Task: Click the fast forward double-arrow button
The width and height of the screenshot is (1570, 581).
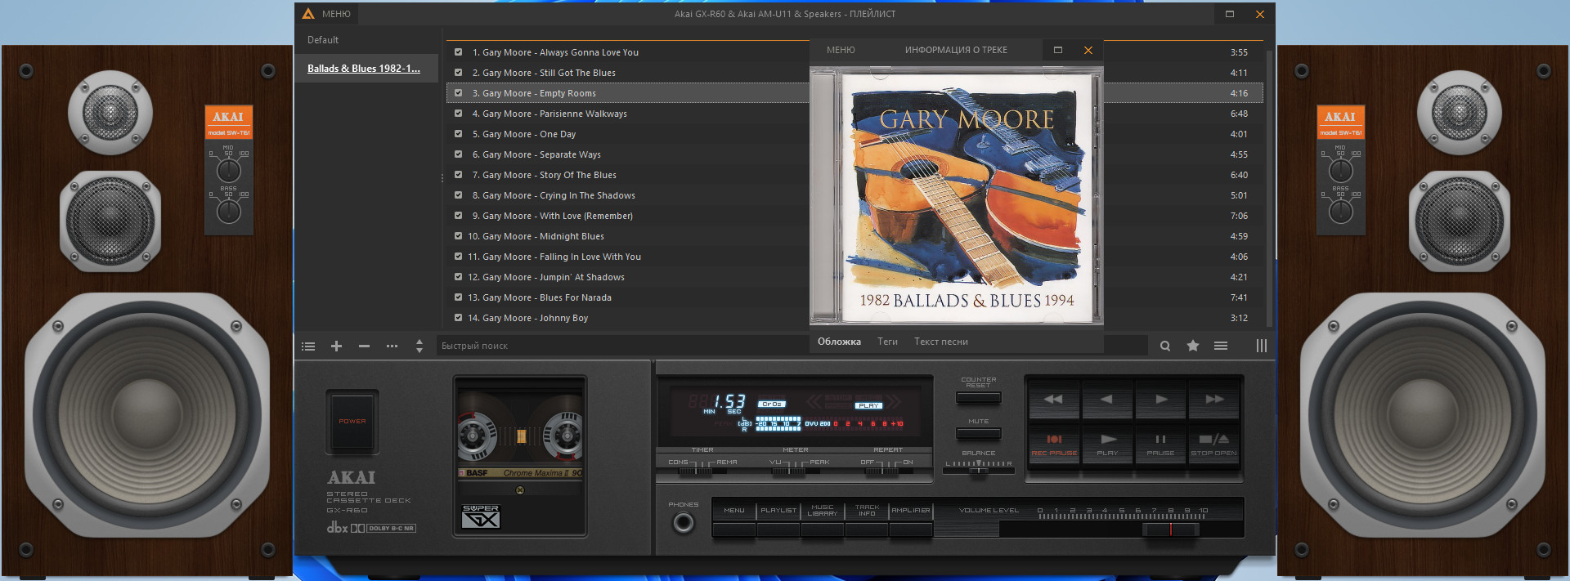Action: coord(1213,399)
